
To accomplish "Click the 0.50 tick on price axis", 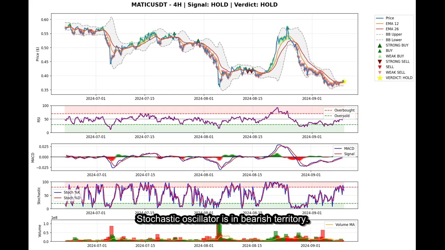I will coord(44,48).
